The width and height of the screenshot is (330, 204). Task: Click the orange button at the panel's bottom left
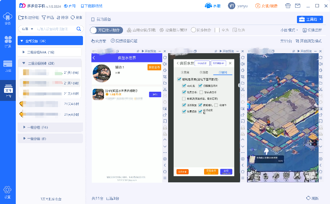point(182,172)
